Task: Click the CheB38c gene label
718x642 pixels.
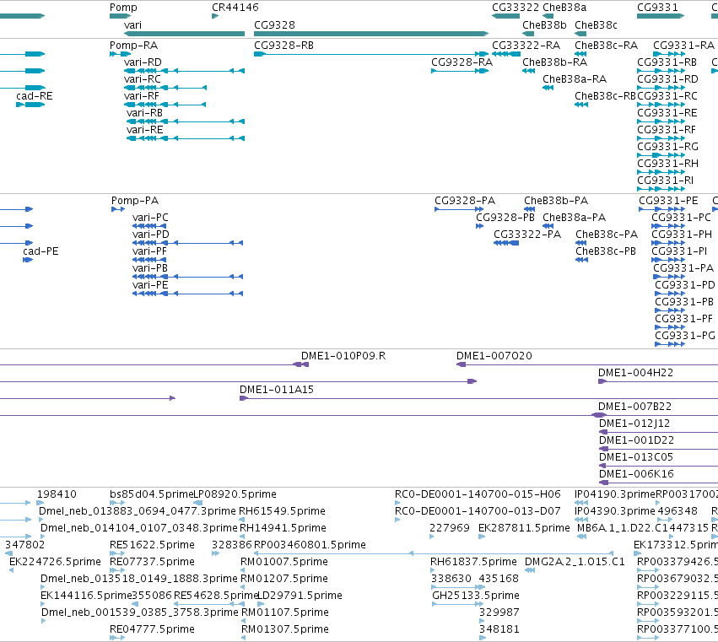Action: coord(596,24)
